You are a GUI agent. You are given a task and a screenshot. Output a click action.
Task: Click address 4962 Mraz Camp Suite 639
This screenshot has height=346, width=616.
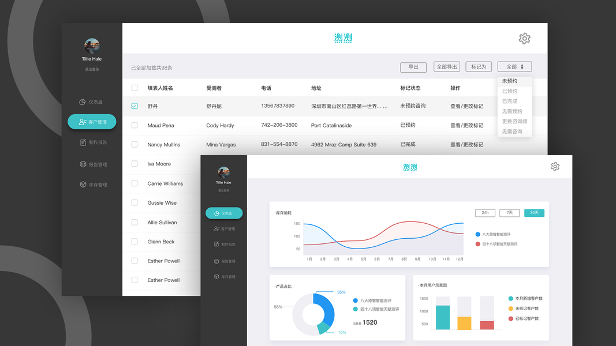344,145
